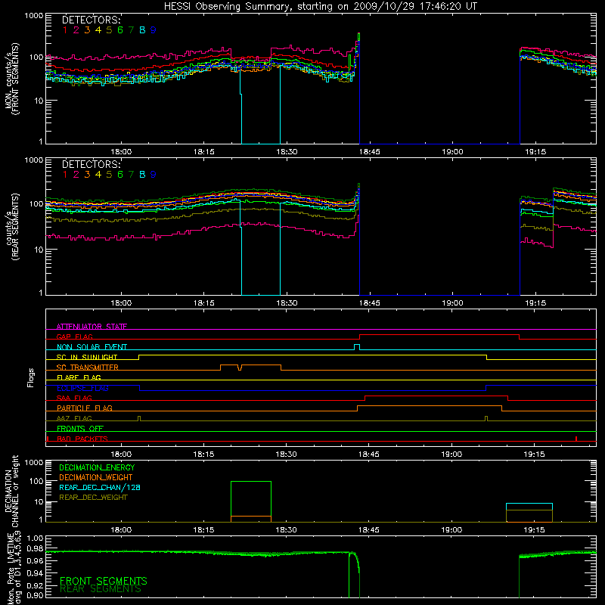Click the 19:15 tick under the decimation plot
The image size is (605, 605).
tap(535, 530)
